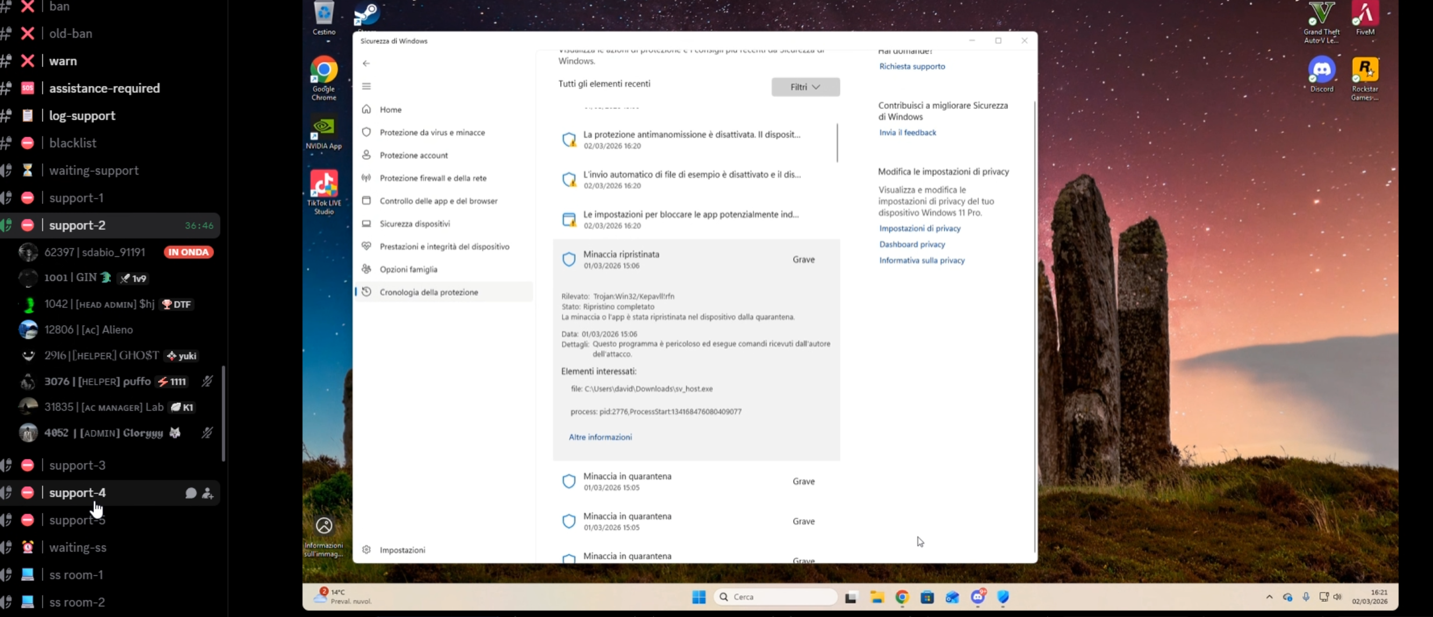The height and width of the screenshot is (617, 1433).
Task: Expand the L'invio automatico di file entry
Action: point(696,179)
